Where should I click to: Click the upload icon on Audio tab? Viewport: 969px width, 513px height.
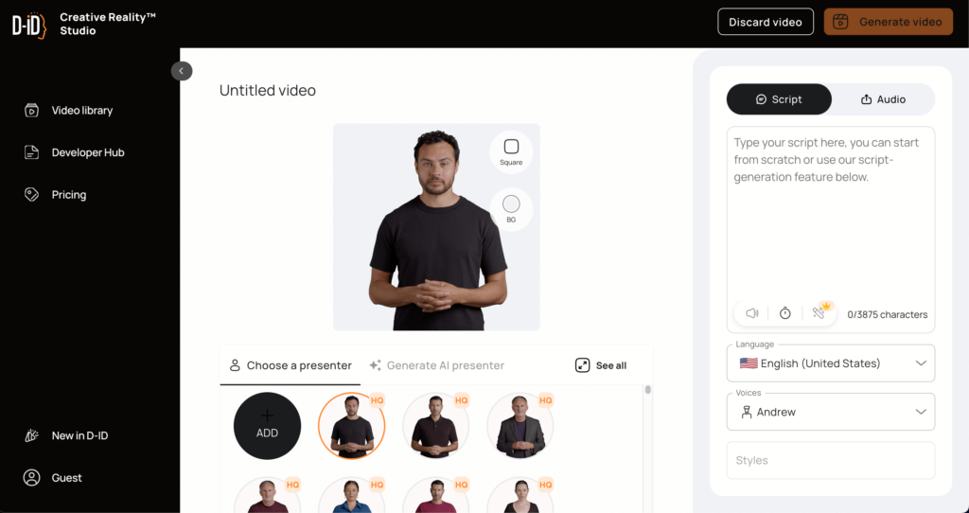pyautogui.click(x=867, y=99)
